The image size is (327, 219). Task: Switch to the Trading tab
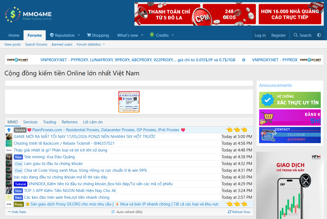coord(49,122)
